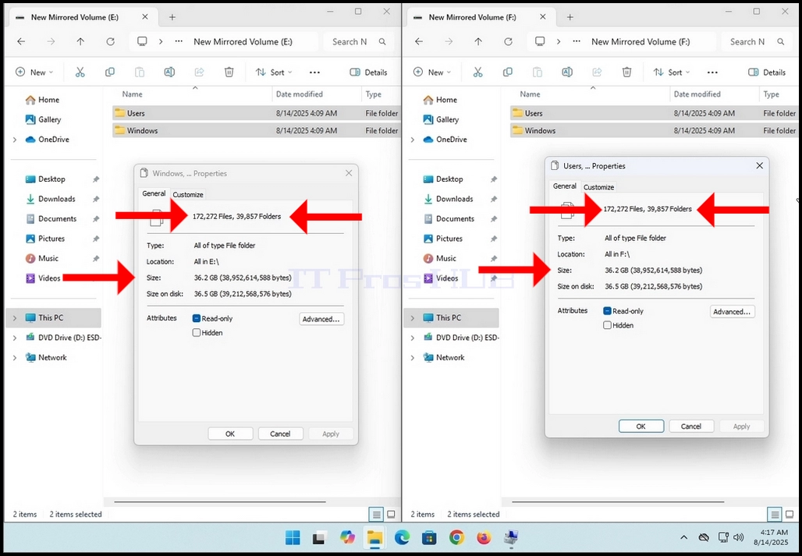The image size is (802, 556).
Task: Click Rename icon in F: window toolbar
Action: pyautogui.click(x=567, y=72)
